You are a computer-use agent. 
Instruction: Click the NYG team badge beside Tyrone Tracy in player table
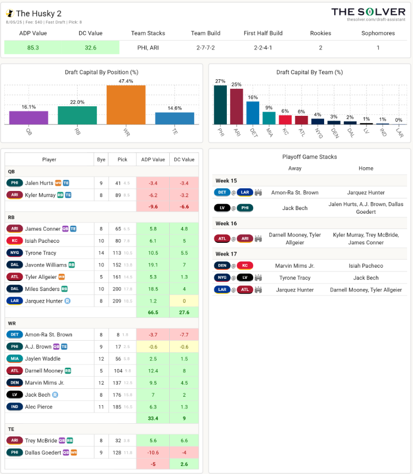15,253
